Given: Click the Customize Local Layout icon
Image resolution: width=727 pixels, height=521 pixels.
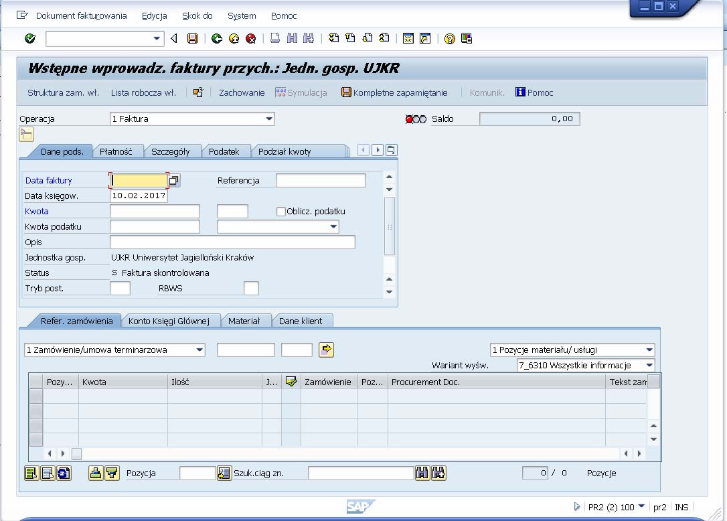Looking at the screenshot, I should (467, 39).
